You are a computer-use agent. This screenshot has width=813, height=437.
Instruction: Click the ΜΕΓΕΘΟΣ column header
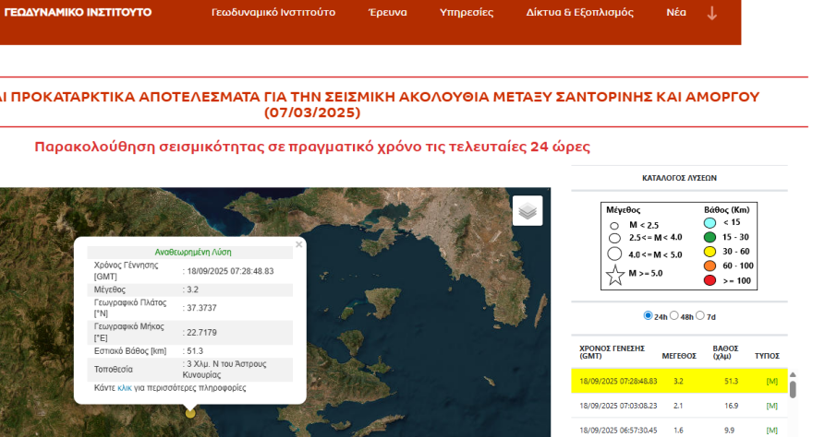pyautogui.click(x=679, y=356)
